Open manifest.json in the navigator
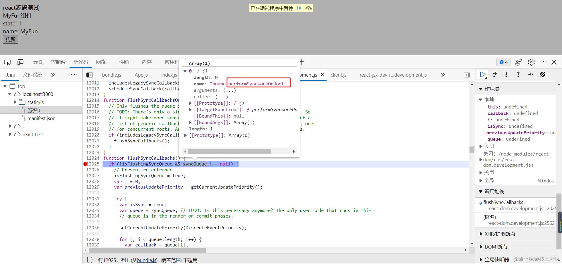This screenshot has width=562, height=264. pos(41,118)
